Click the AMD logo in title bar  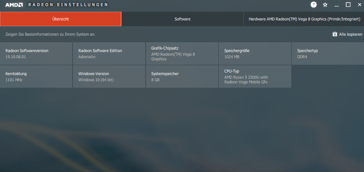14,5
